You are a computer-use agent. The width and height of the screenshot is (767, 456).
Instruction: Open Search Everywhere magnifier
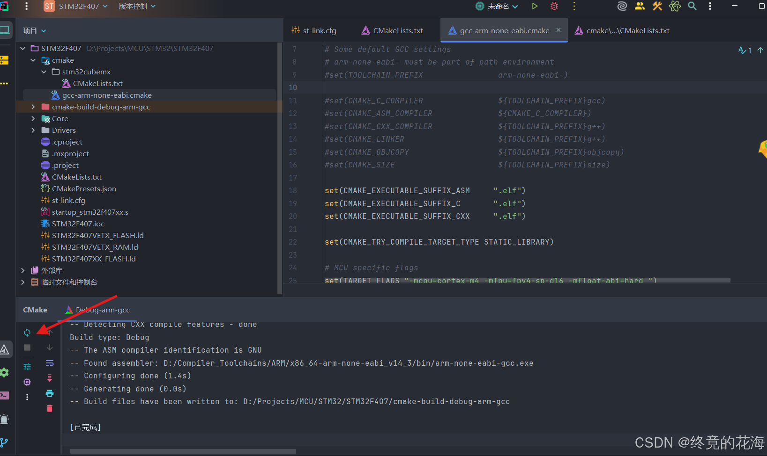(x=692, y=6)
